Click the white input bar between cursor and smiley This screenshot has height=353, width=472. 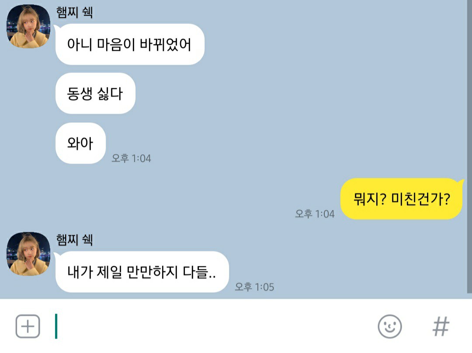[x=217, y=326]
